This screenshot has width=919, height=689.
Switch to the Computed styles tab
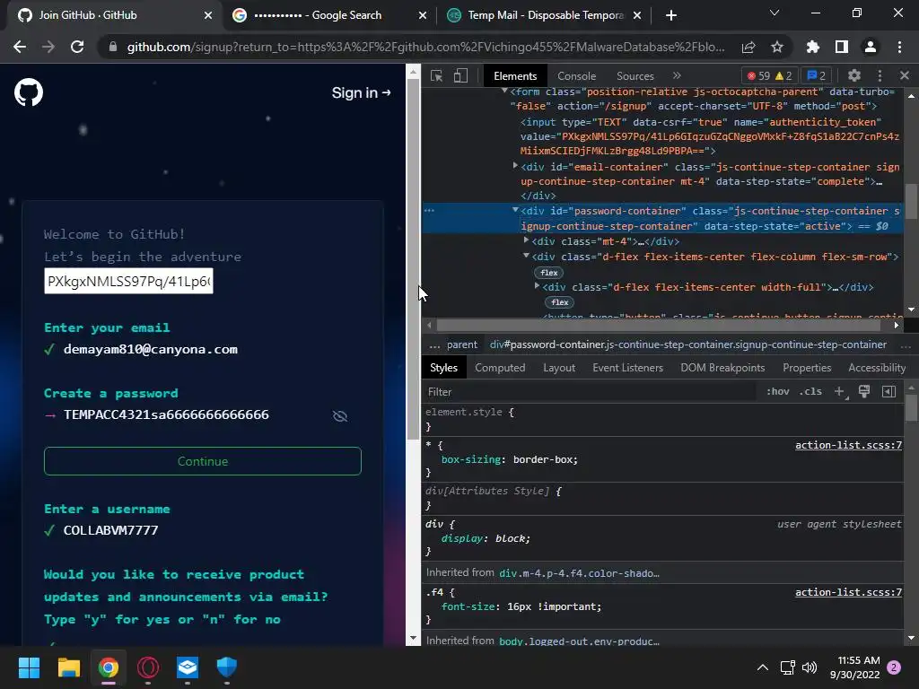[x=500, y=368]
